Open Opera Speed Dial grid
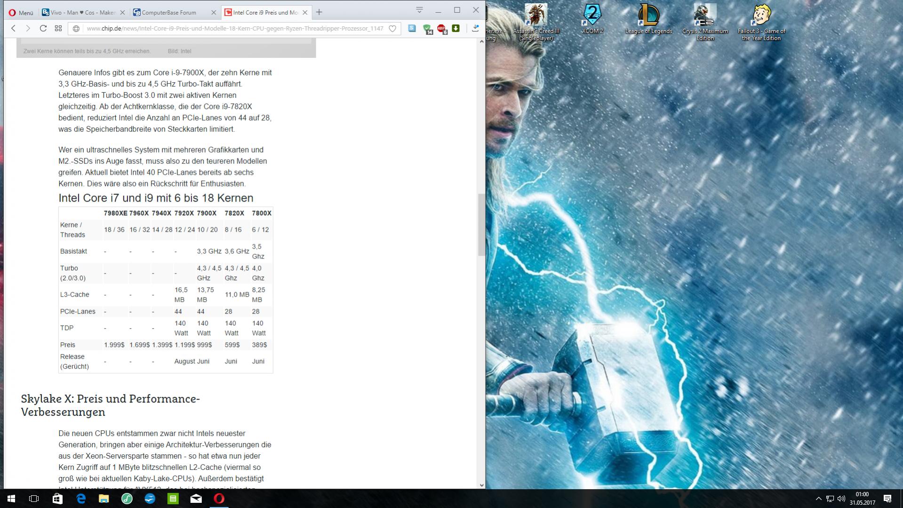Viewport: 903px width, 508px height. pos(58,28)
